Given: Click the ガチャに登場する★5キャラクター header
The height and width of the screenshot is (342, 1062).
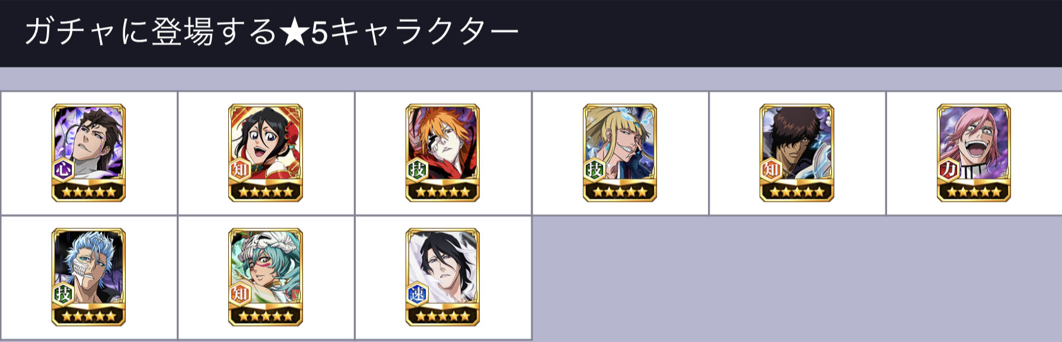Looking at the screenshot, I should coord(272,32).
